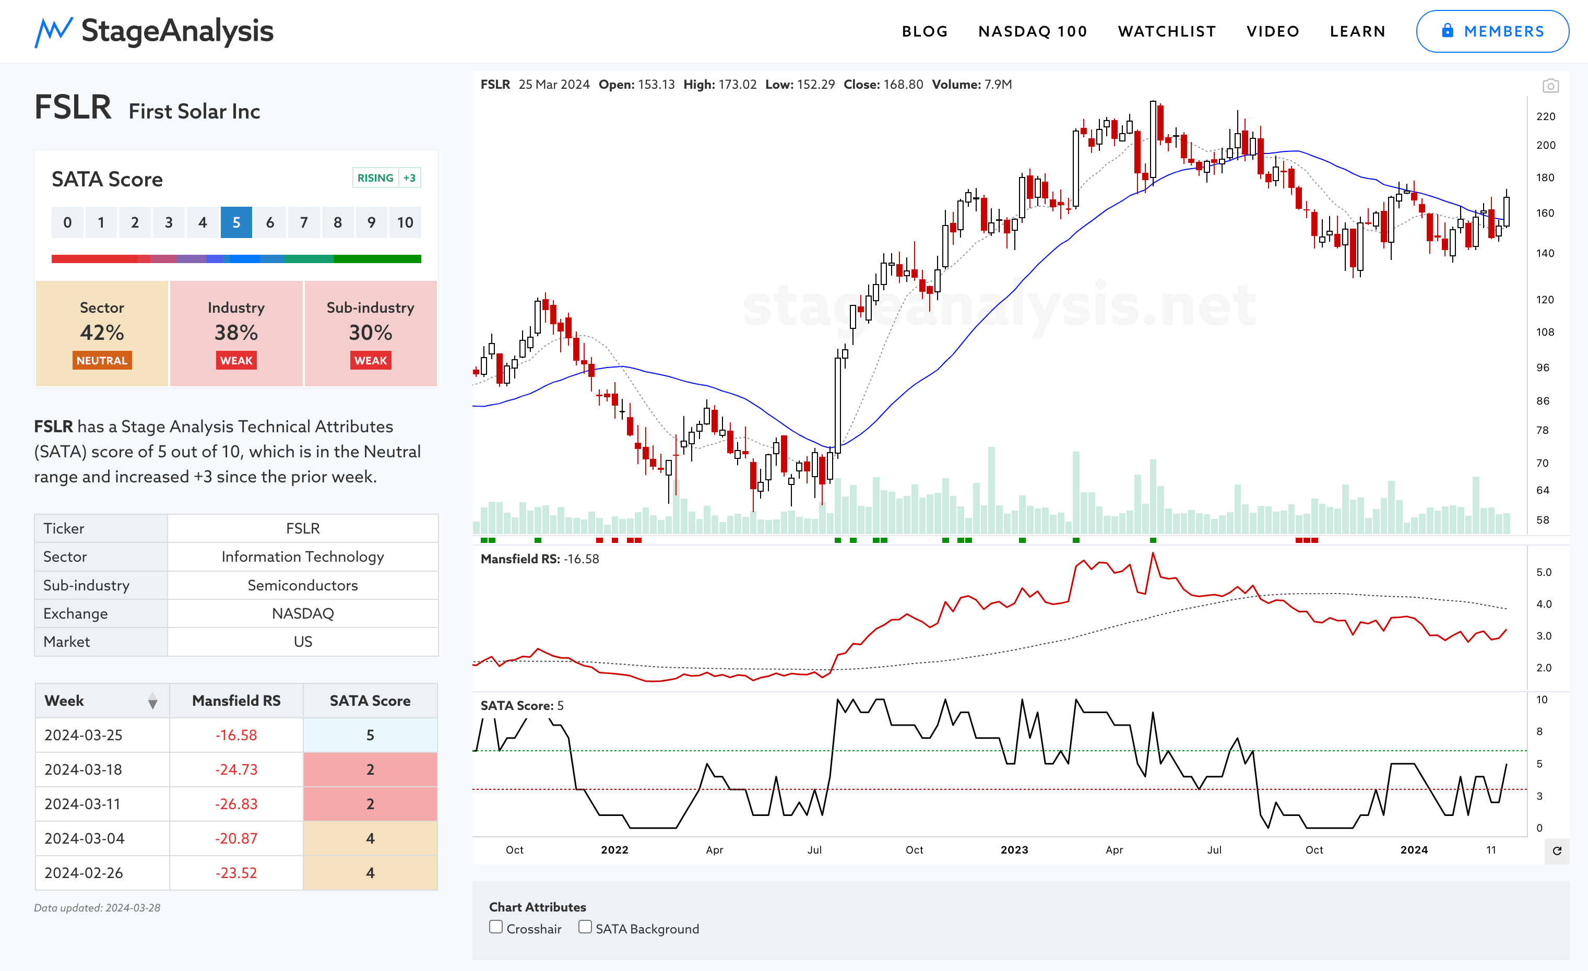This screenshot has height=971, width=1588.
Task: Click the RISING badge
Action: tap(375, 178)
